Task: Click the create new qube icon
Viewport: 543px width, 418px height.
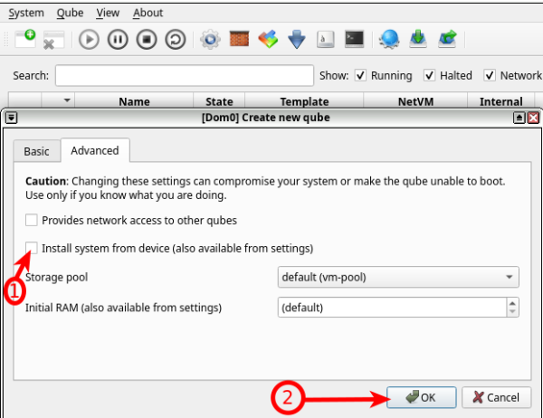Action: point(24,39)
